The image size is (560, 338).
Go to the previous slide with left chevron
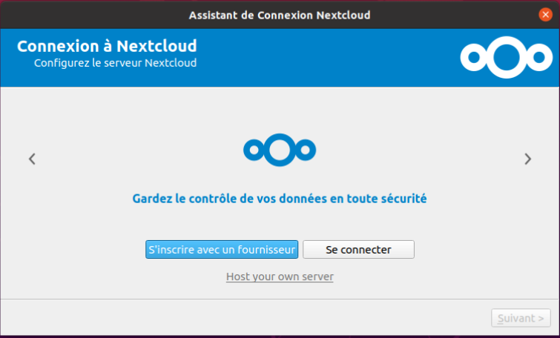coord(32,159)
